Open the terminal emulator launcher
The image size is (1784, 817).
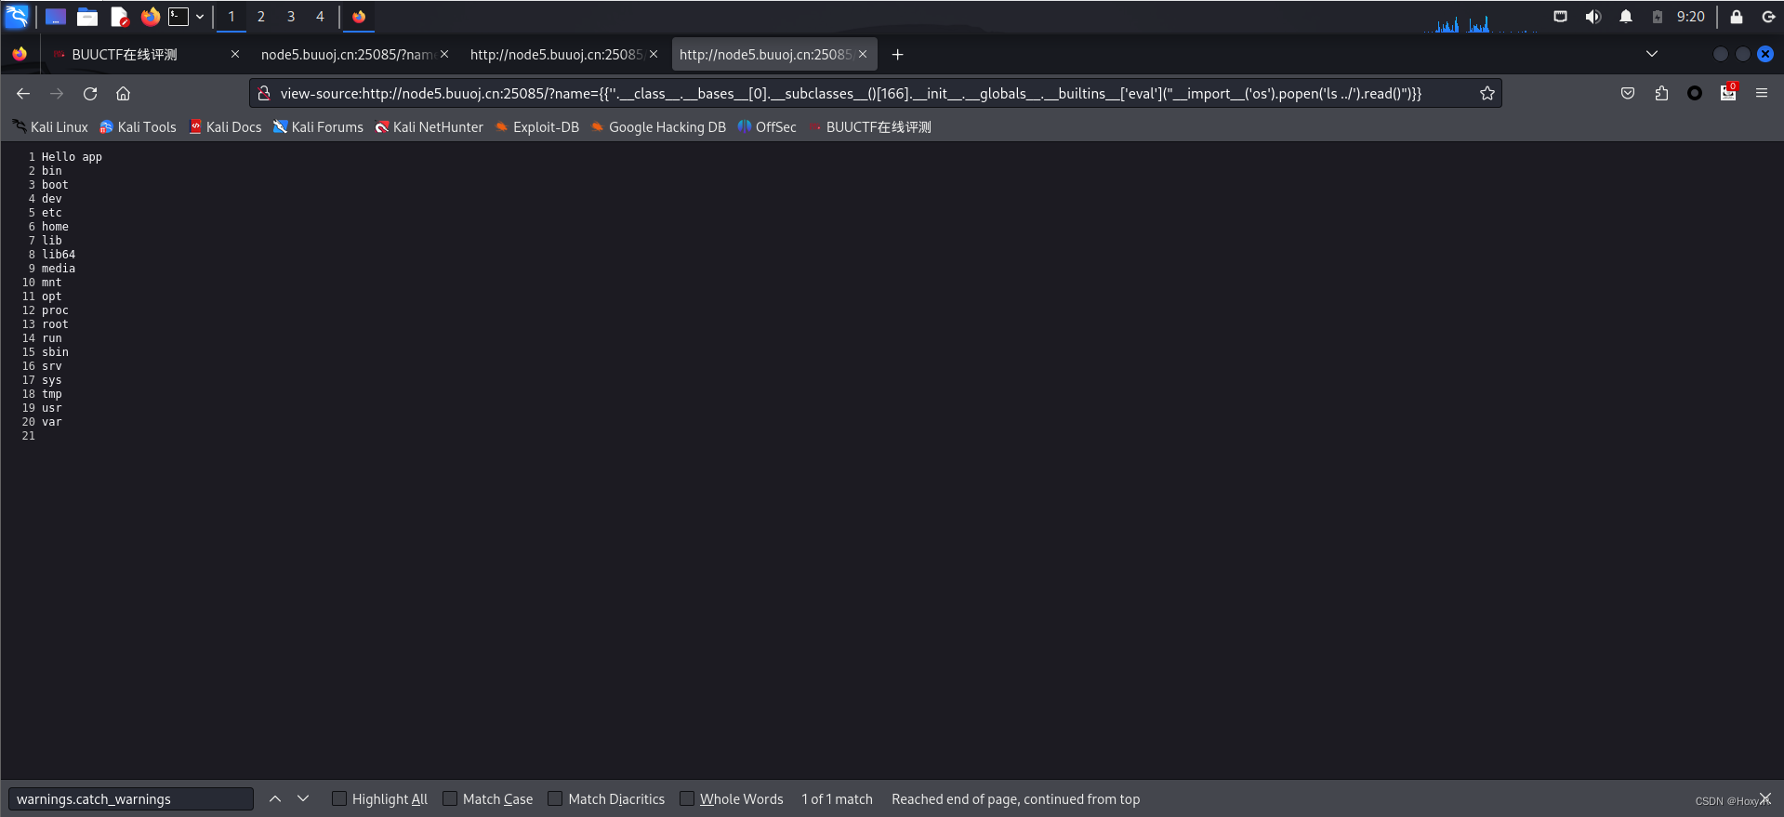coord(178,17)
